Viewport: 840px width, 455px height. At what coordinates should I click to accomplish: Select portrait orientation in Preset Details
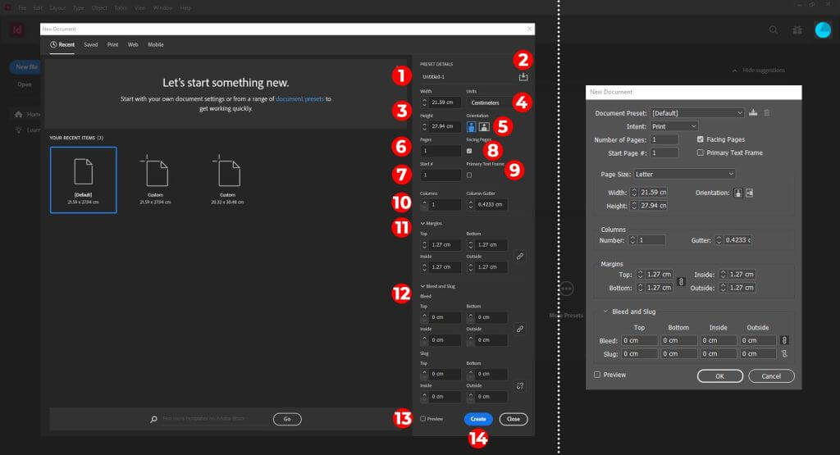472,126
